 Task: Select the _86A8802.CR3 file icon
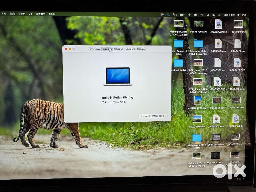pos(218,24)
